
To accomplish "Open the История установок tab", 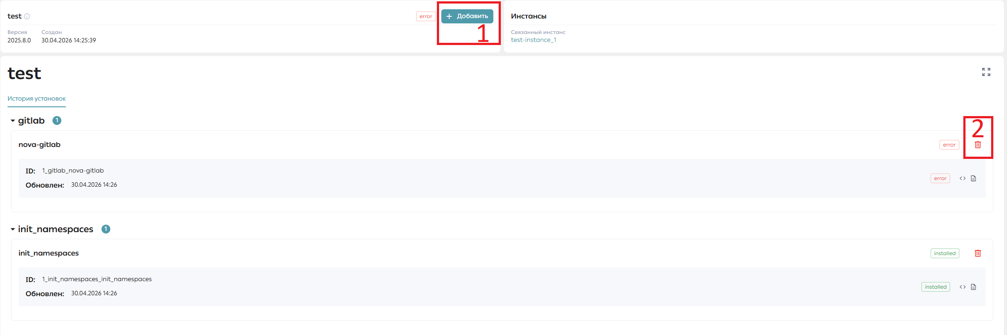I will pos(37,98).
